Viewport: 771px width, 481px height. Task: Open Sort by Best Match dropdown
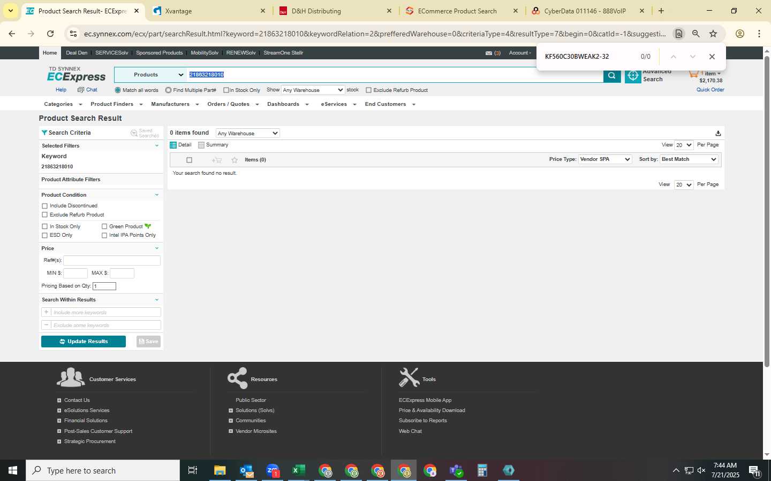[x=689, y=159]
